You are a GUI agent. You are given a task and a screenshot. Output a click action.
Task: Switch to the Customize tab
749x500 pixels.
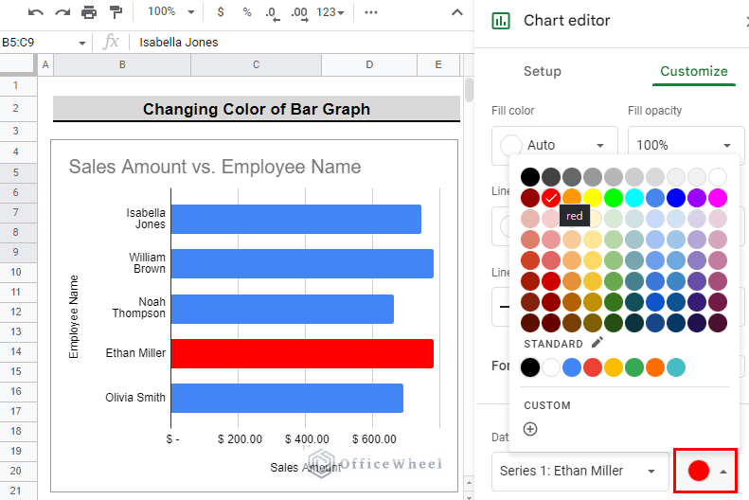point(693,71)
